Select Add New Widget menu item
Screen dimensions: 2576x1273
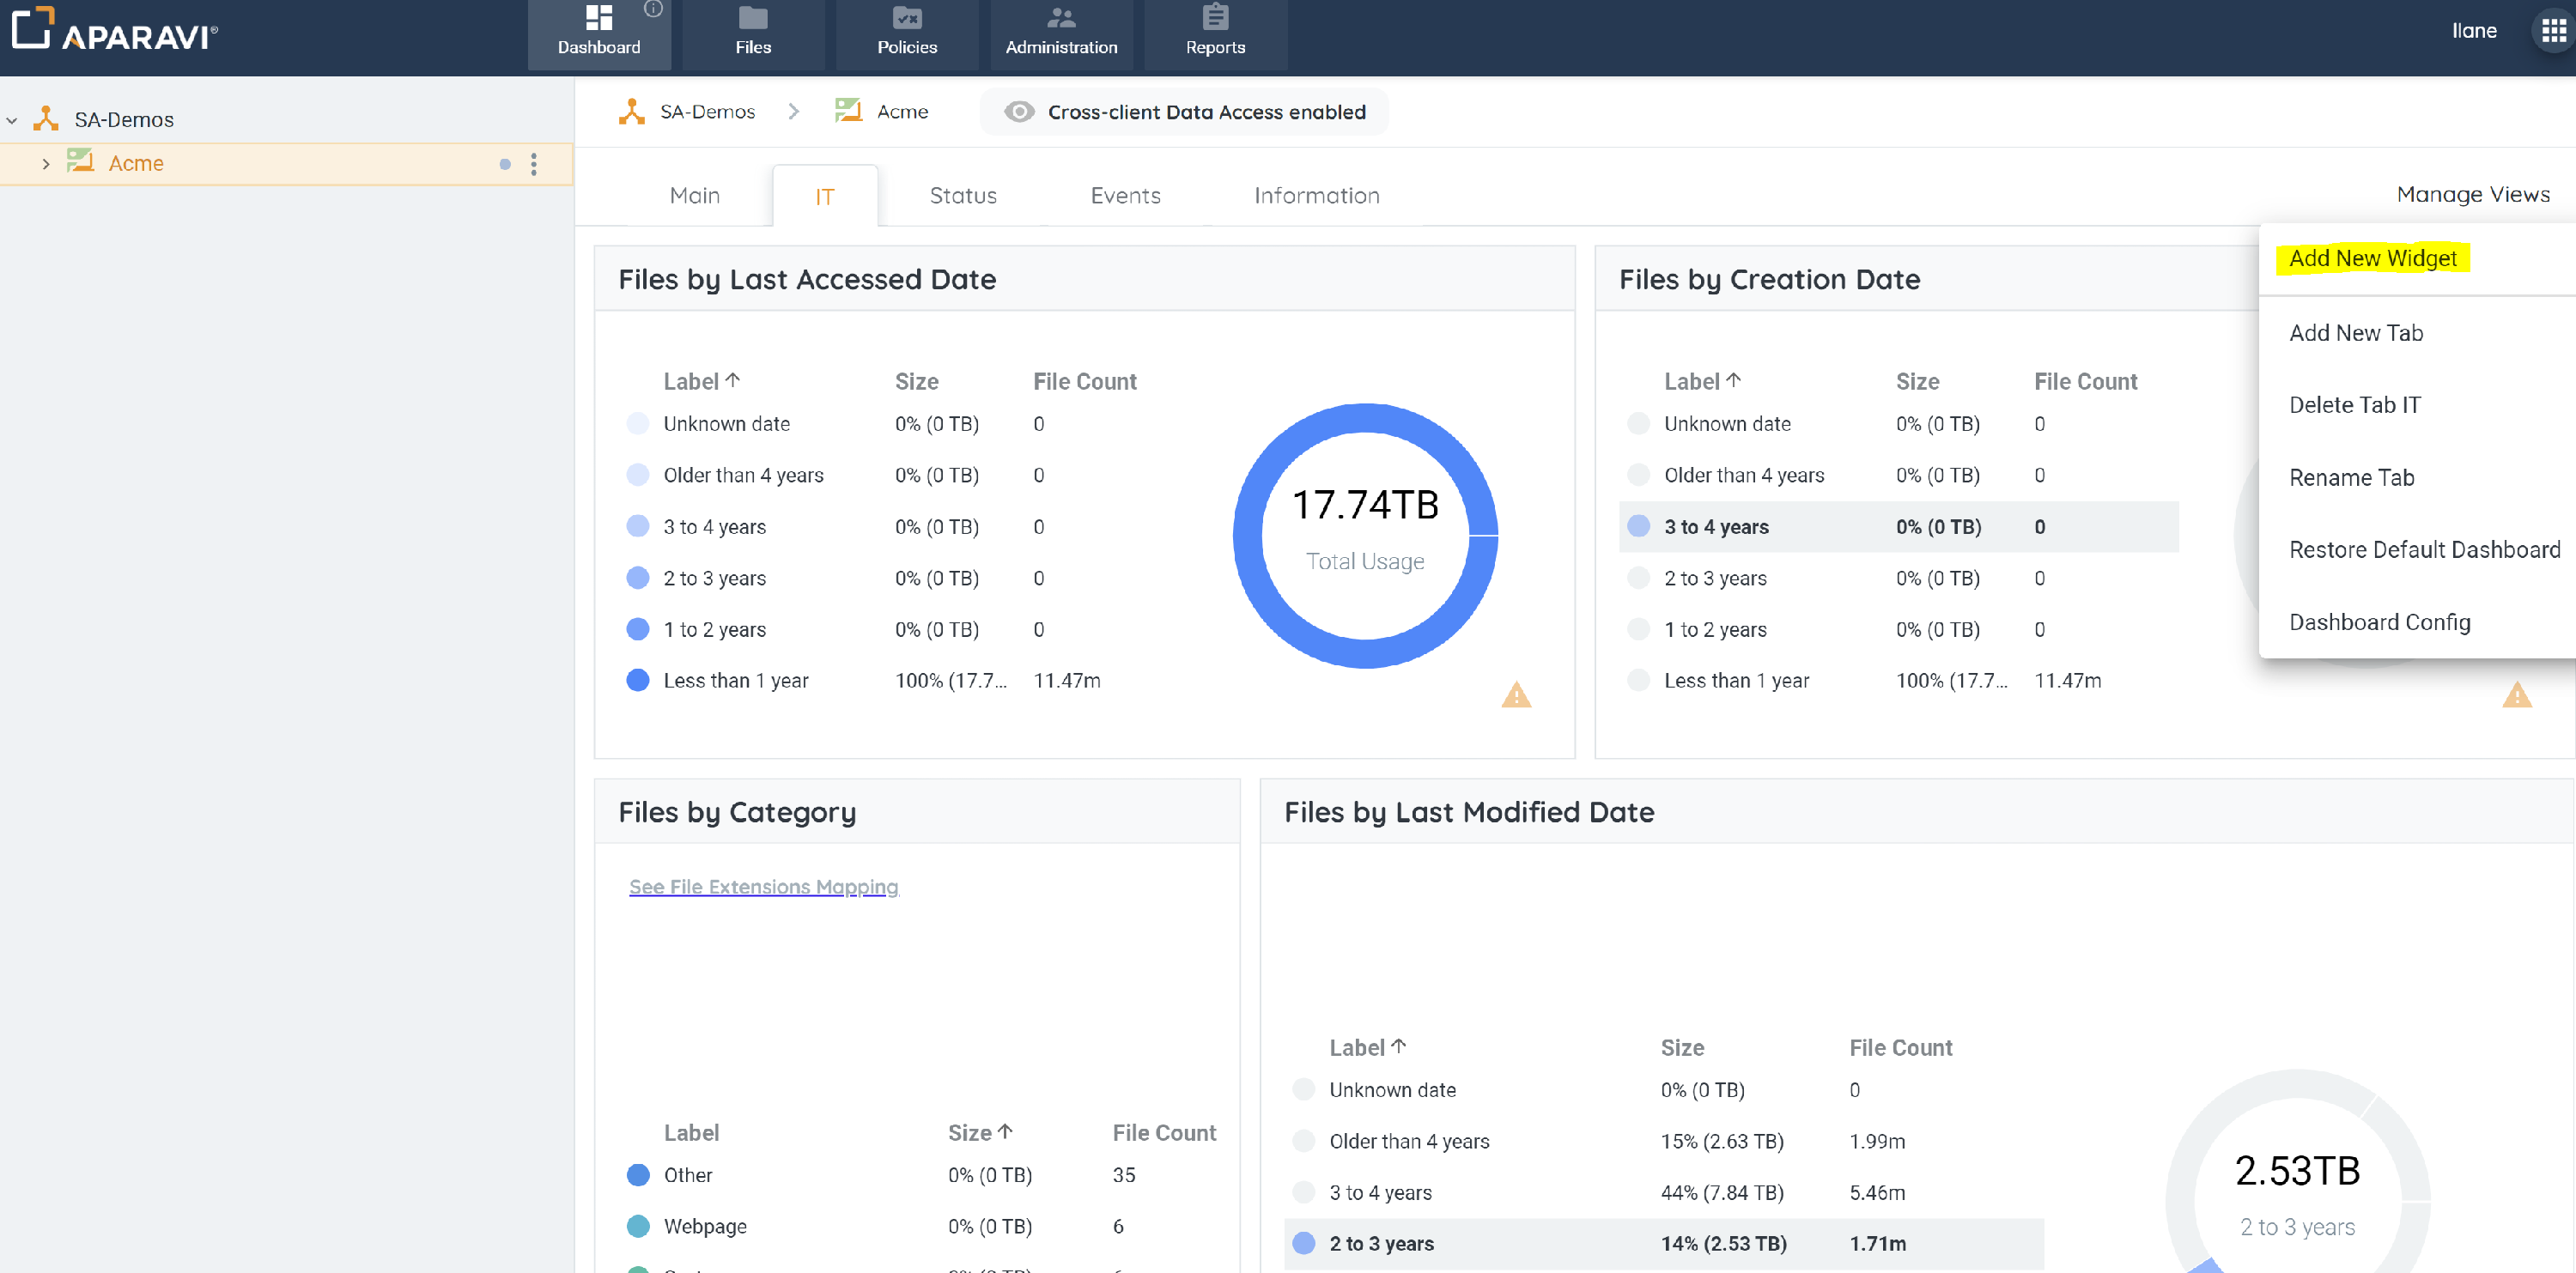2372,259
